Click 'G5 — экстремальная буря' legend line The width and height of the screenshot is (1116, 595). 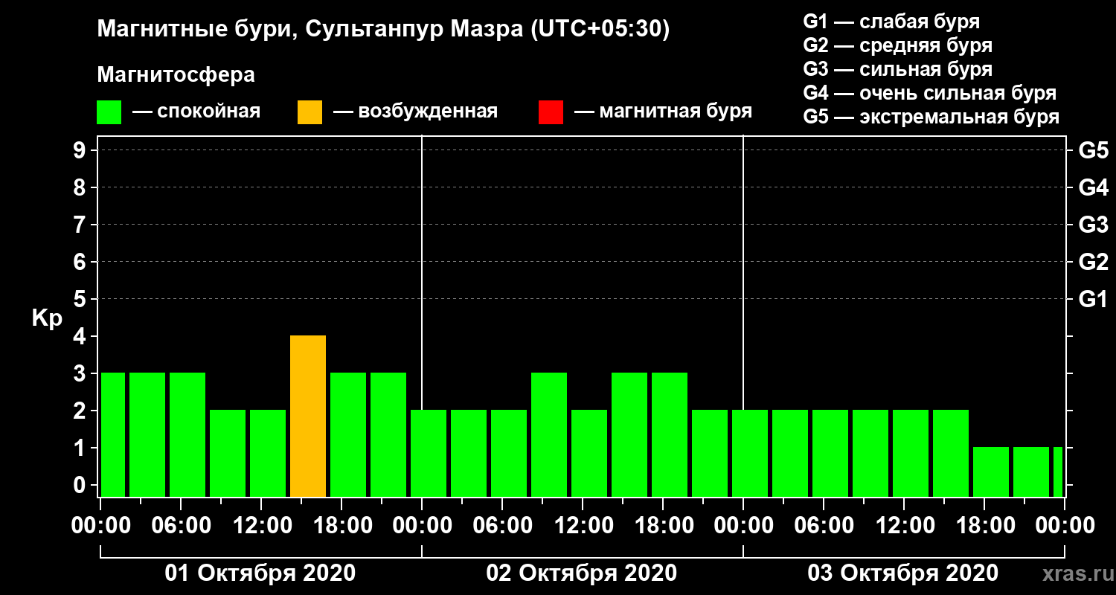[x=931, y=118]
